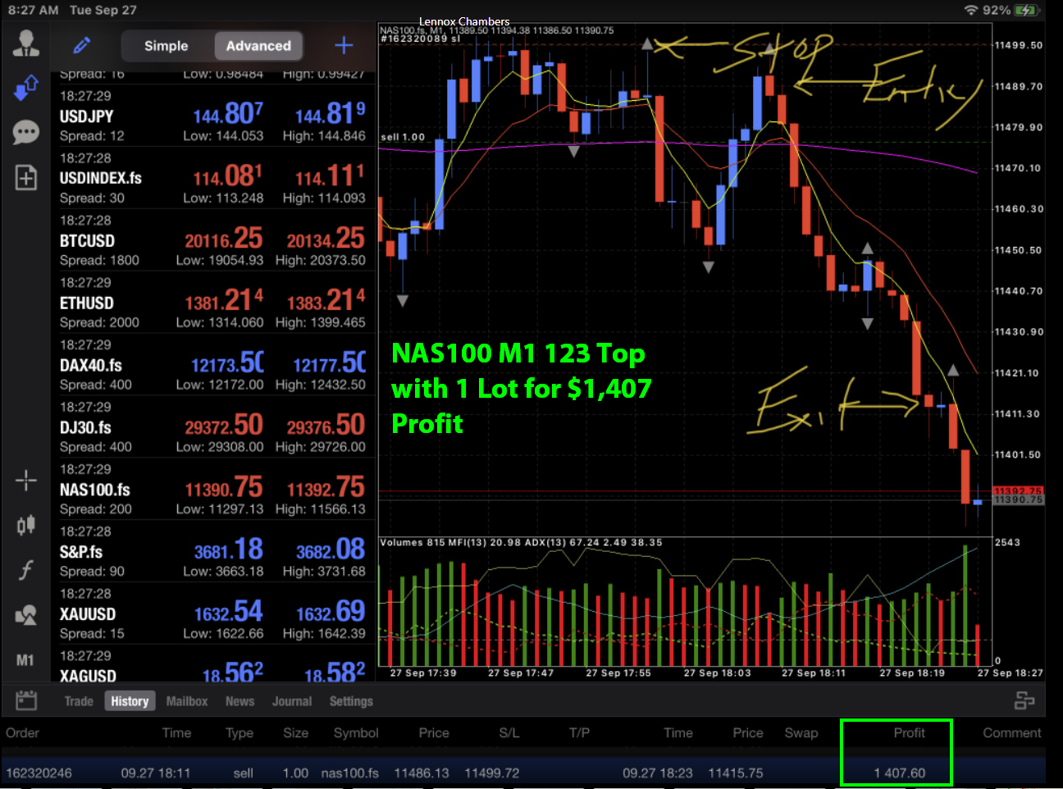The image size is (1063, 789).
Task: Click the Profit column header
Action: [x=909, y=733]
